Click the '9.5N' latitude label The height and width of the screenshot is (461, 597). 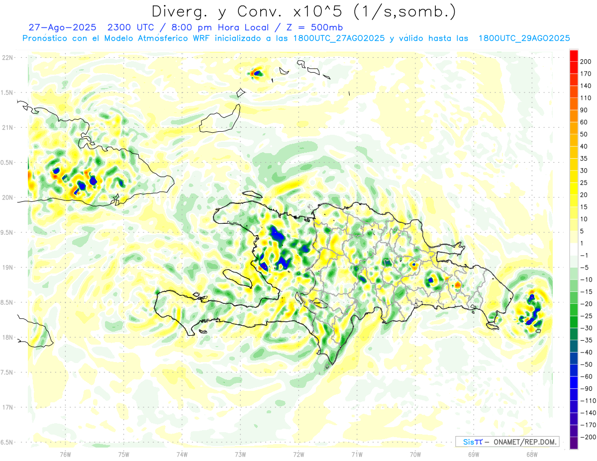tap(7, 232)
